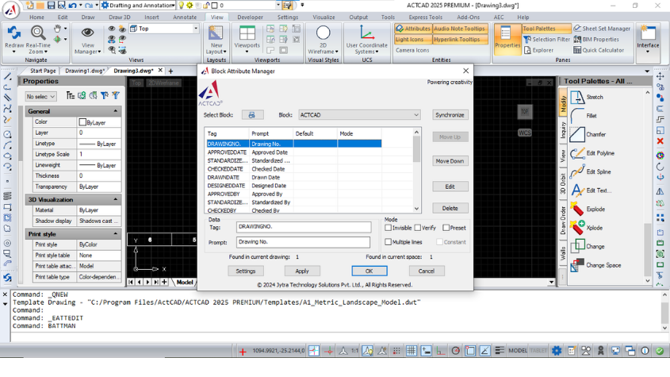Open the Draw 3D ribbon tab
Image resolution: width=670 pixels, height=377 pixels.
pos(120,17)
